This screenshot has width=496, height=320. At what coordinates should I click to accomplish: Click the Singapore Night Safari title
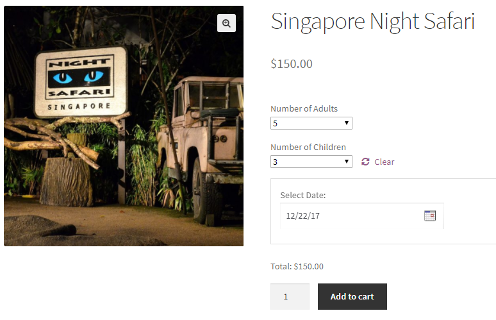tap(372, 21)
